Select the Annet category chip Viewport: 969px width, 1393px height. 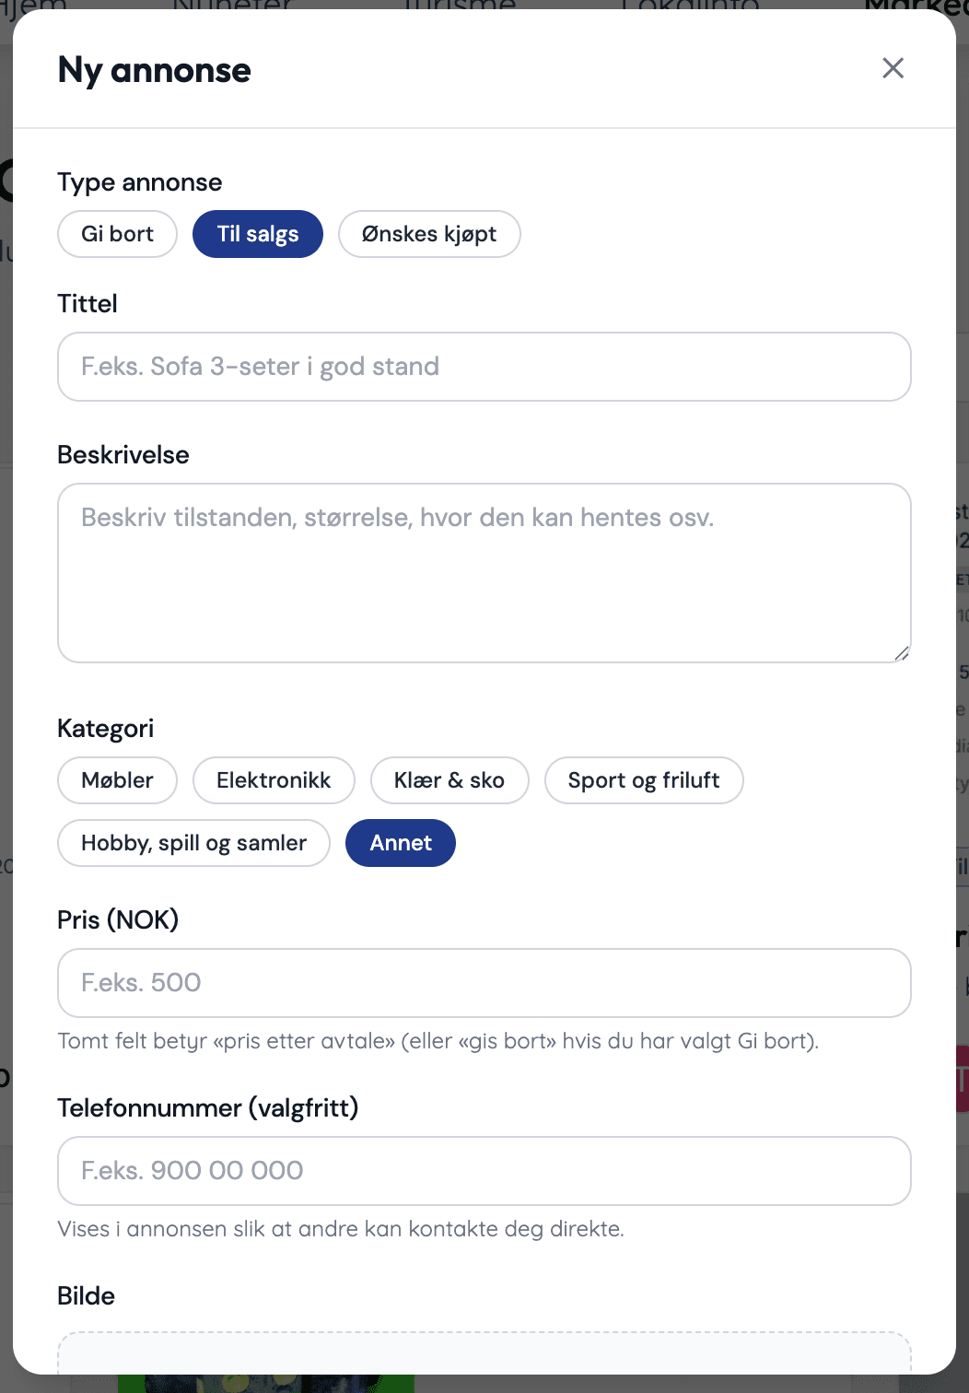tap(401, 843)
